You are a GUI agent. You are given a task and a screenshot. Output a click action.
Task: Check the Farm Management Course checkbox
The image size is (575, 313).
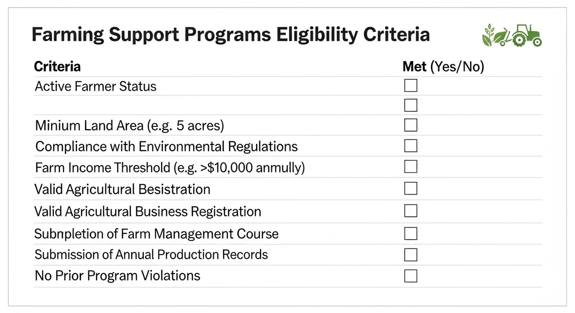411,233
